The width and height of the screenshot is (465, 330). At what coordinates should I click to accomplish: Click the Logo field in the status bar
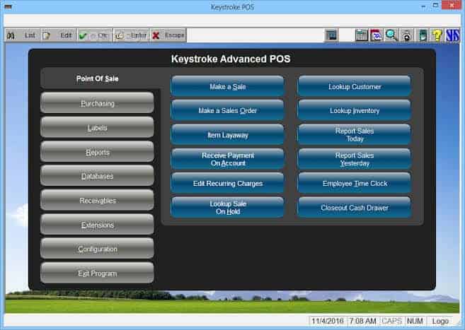440,321
